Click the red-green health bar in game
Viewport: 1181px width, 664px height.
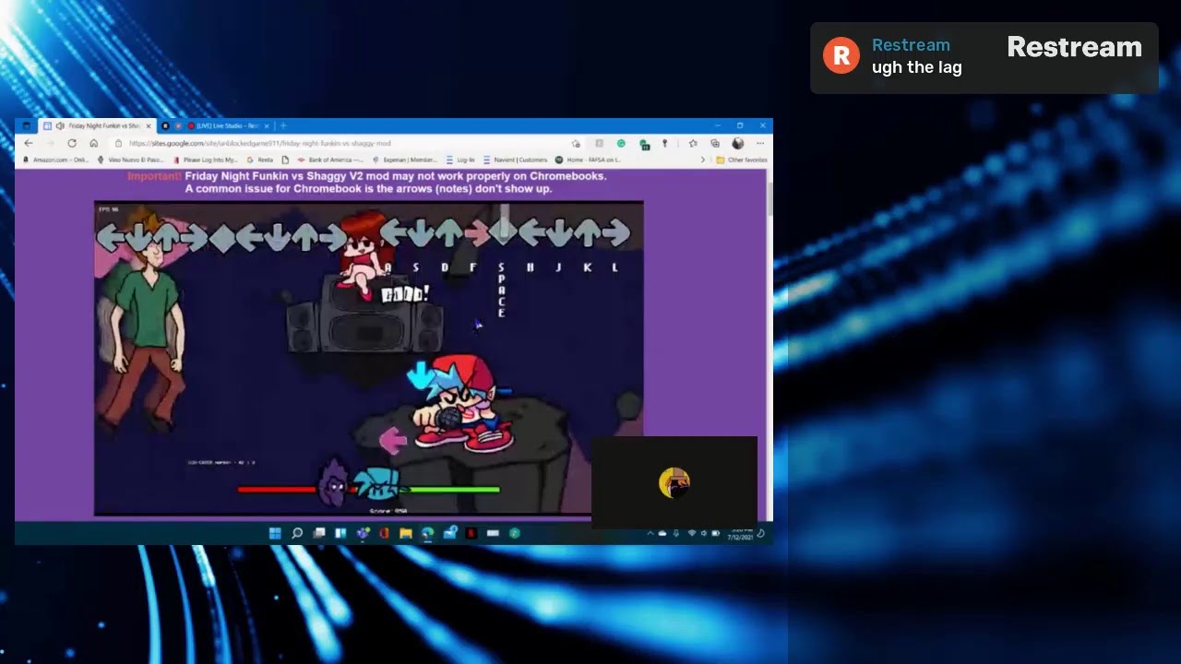369,490
